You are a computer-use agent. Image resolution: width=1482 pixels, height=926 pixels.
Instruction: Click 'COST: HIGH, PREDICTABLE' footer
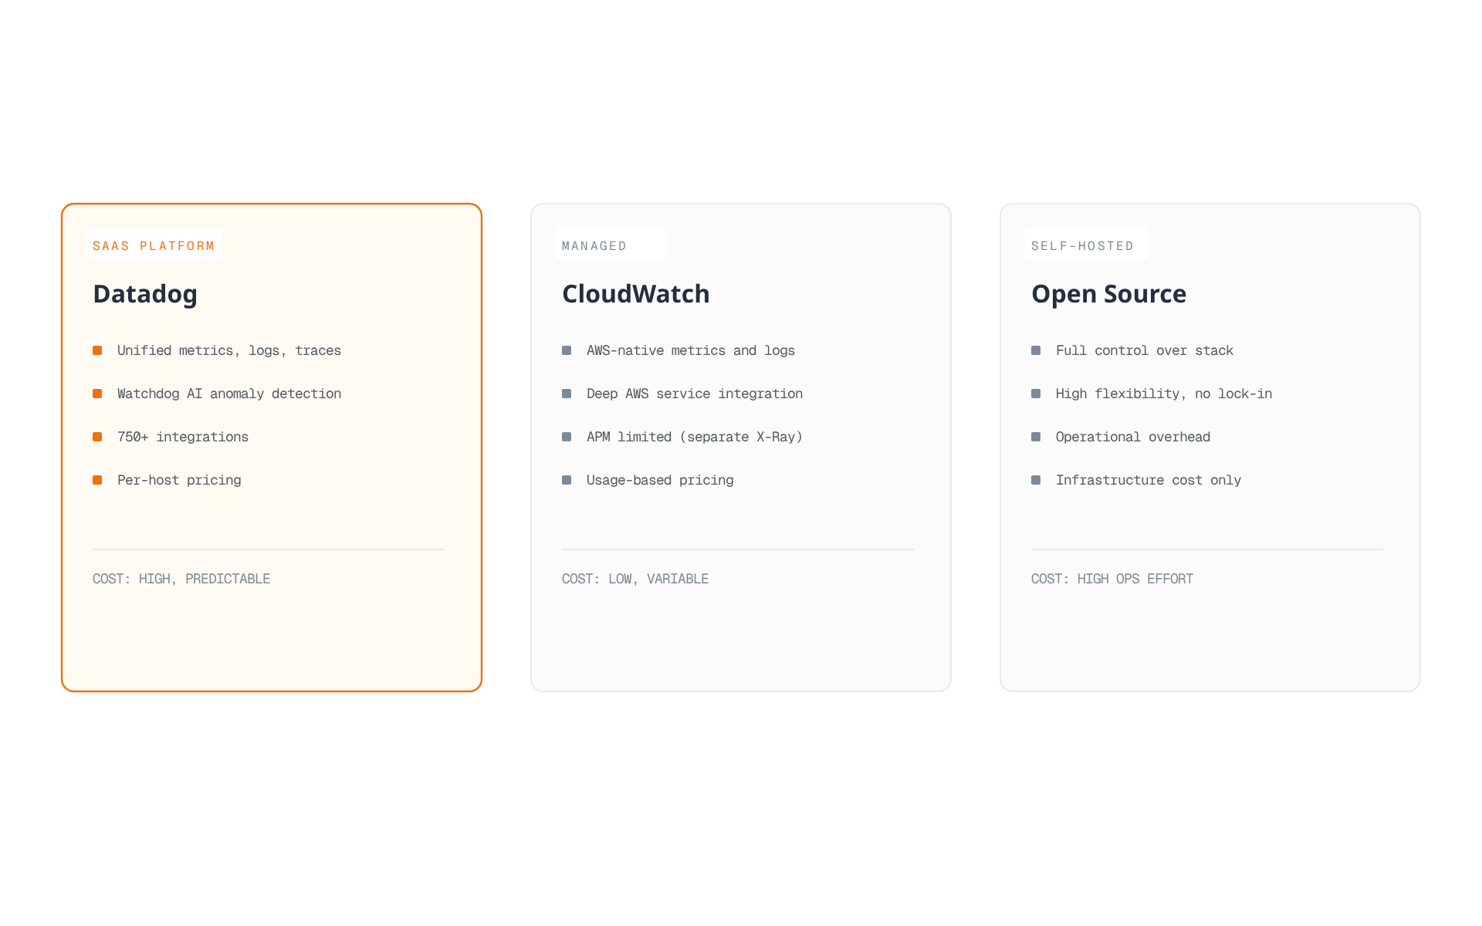point(181,579)
